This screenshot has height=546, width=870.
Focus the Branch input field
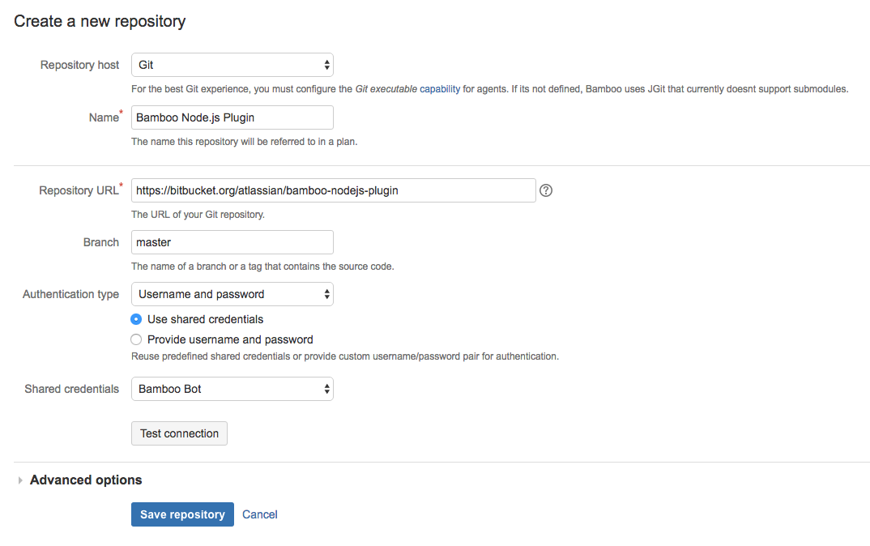[232, 242]
